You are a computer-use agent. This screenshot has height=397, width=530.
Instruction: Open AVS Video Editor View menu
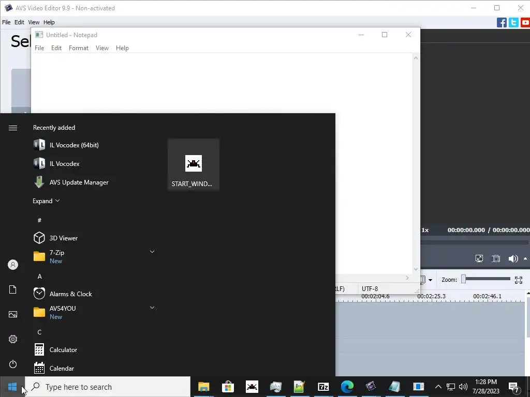click(x=34, y=22)
